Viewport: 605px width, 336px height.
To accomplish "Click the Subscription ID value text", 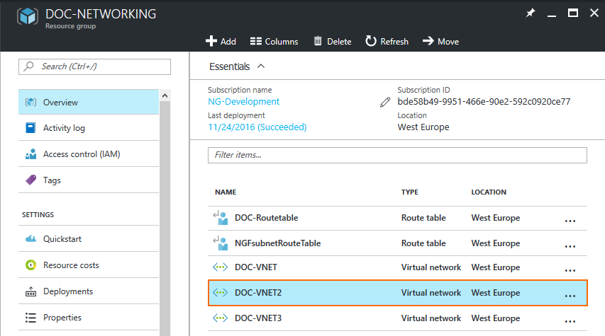I will point(484,102).
